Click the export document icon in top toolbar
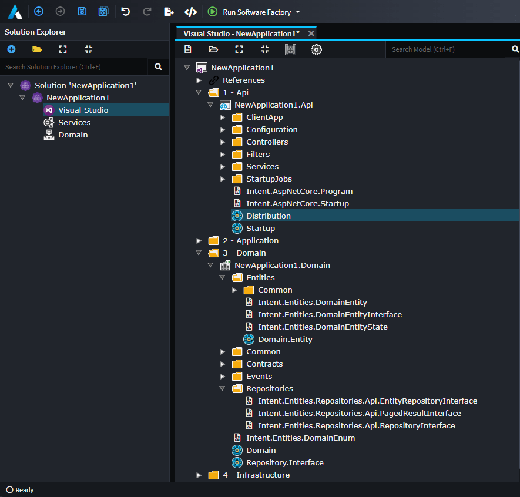This screenshot has height=497, width=520. click(169, 12)
